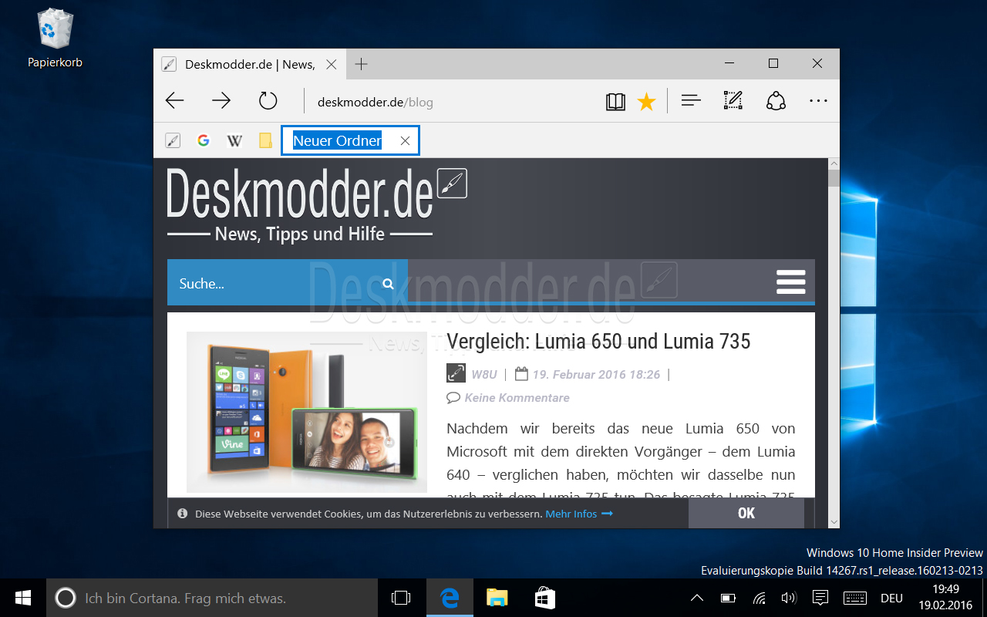Viewport: 987px width, 617px height.
Task: Click DEU input language indicator
Action: 892,598
